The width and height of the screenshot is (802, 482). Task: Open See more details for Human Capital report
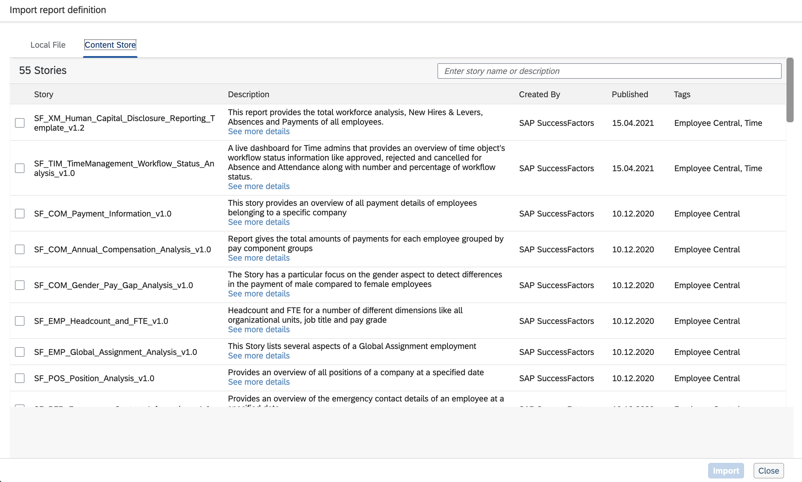point(259,132)
